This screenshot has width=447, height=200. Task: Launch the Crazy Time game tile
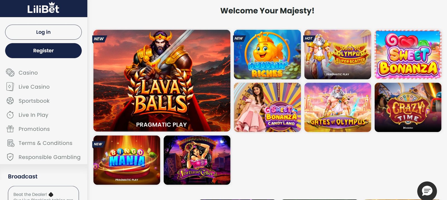408,107
